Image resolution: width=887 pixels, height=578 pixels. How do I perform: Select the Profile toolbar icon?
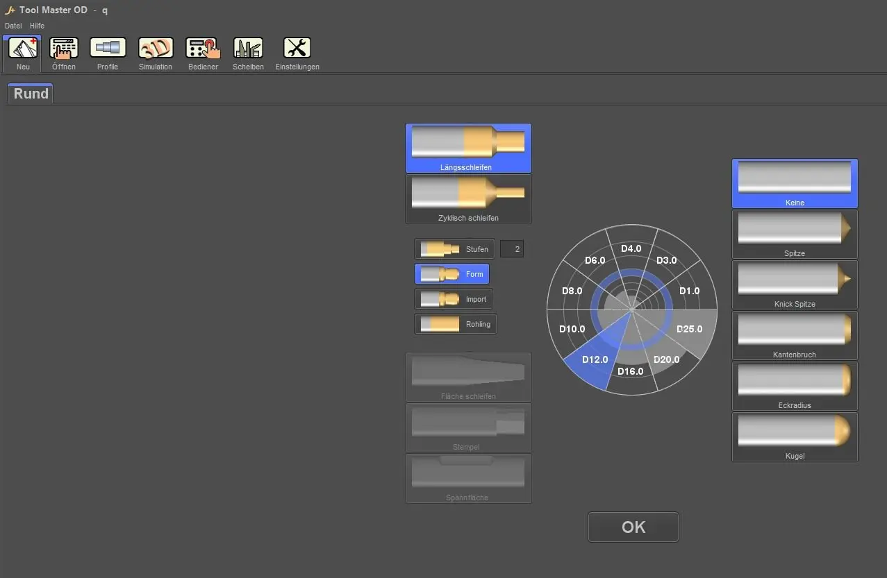(x=108, y=49)
